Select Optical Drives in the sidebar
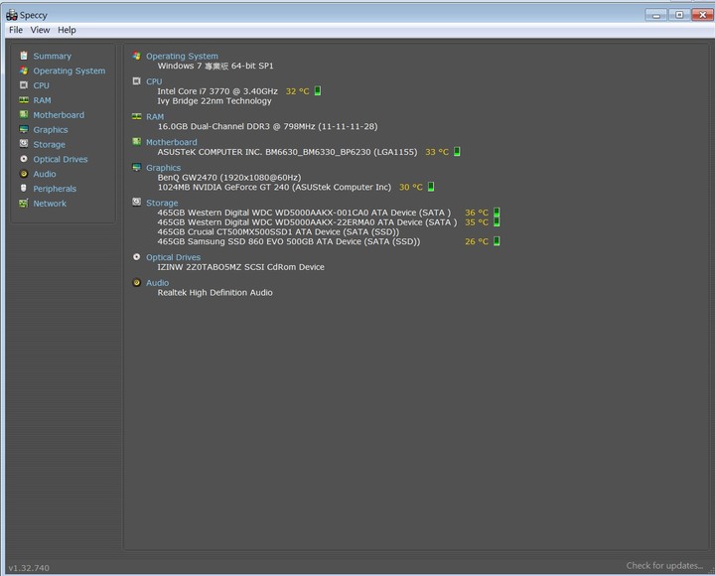The width and height of the screenshot is (715, 576). pos(61,159)
